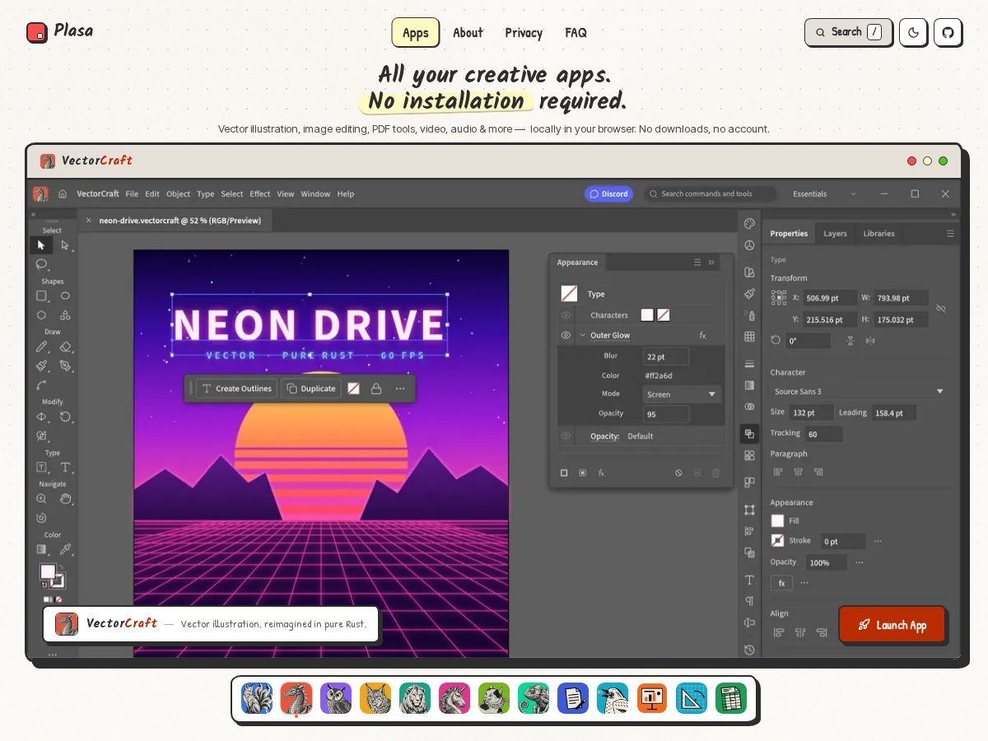Viewport: 988px width, 741px height.
Task: Switch to the Layers tab
Action: (835, 234)
